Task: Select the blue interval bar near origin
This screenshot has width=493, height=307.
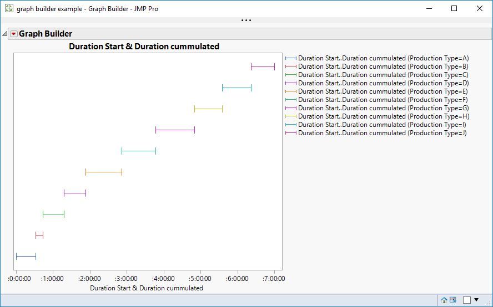Action: click(26, 257)
